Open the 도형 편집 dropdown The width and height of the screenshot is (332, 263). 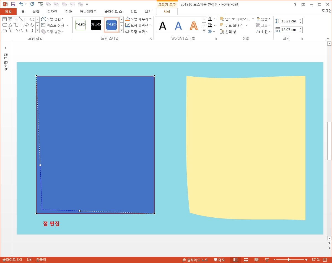(53, 19)
